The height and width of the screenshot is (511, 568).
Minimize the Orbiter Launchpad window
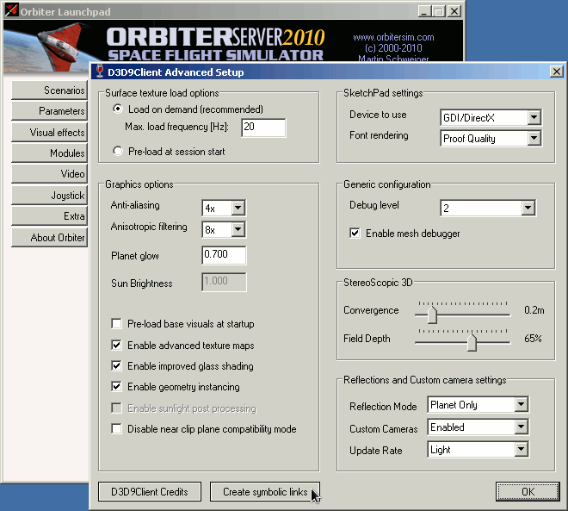pyautogui.click(x=424, y=11)
